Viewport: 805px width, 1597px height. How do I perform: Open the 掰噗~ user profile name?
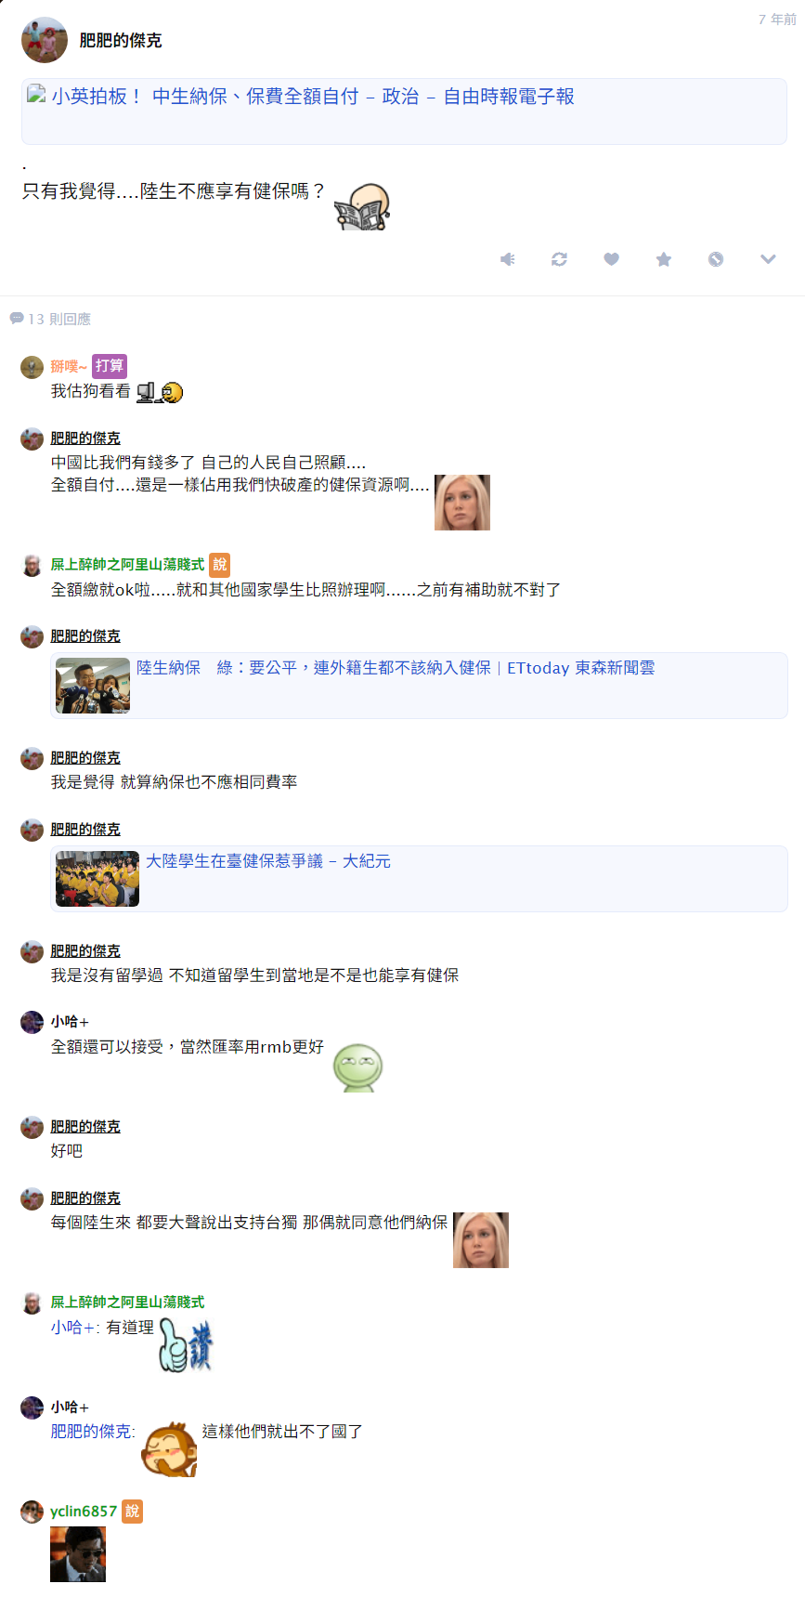69,366
